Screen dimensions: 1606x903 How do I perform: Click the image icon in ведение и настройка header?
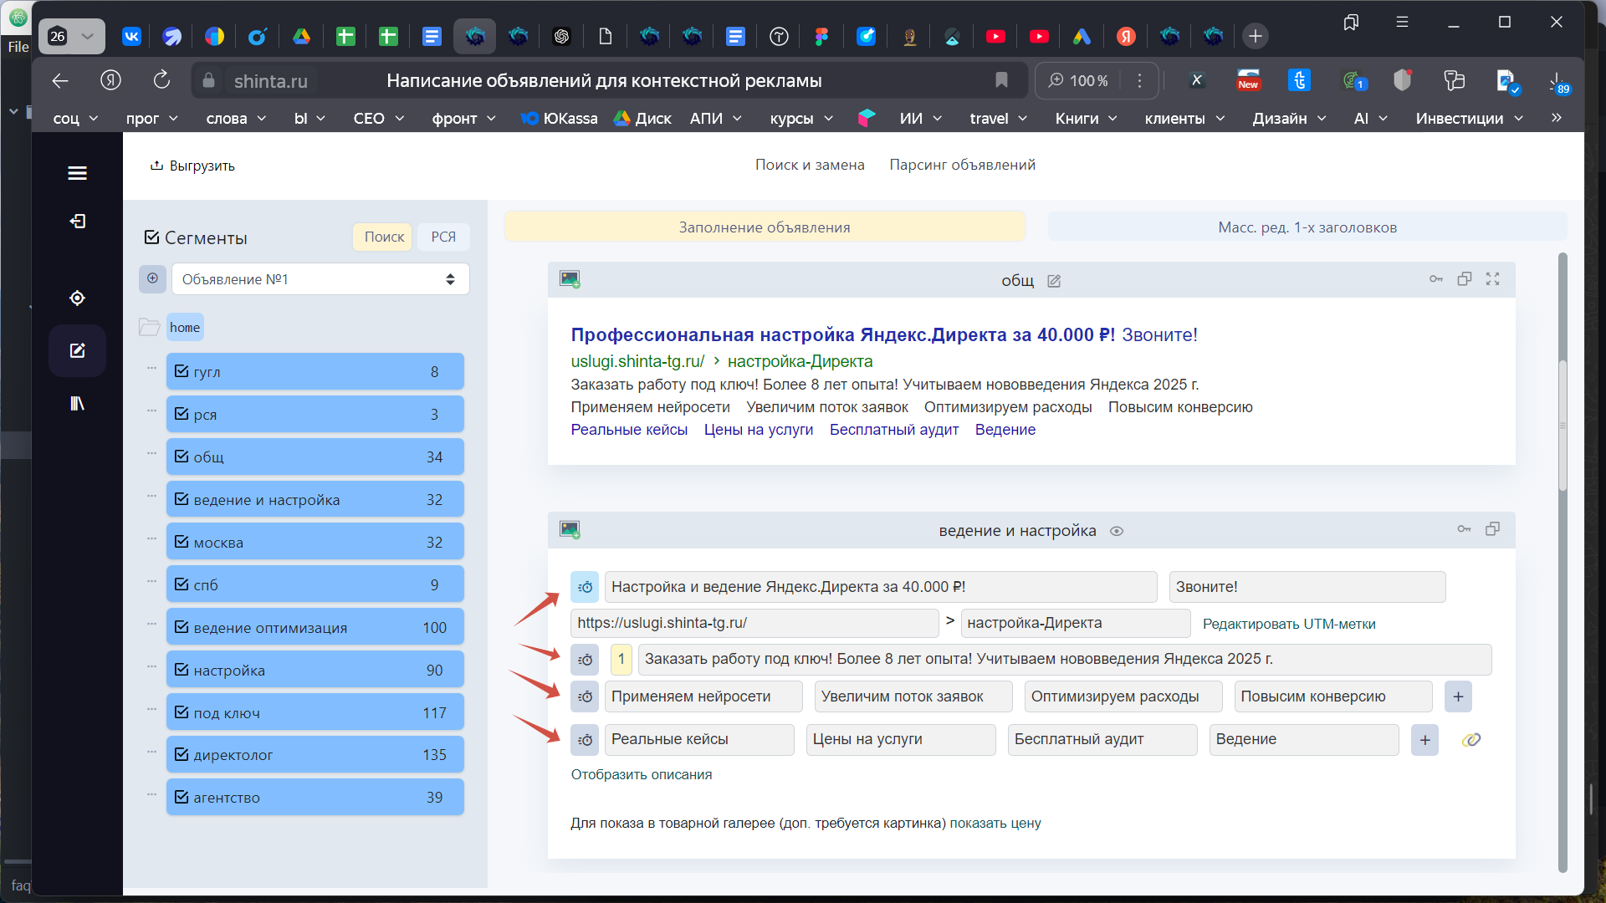(570, 529)
